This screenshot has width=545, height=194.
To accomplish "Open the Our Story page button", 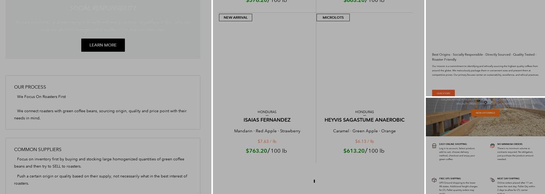I will pyautogui.click(x=443, y=93).
